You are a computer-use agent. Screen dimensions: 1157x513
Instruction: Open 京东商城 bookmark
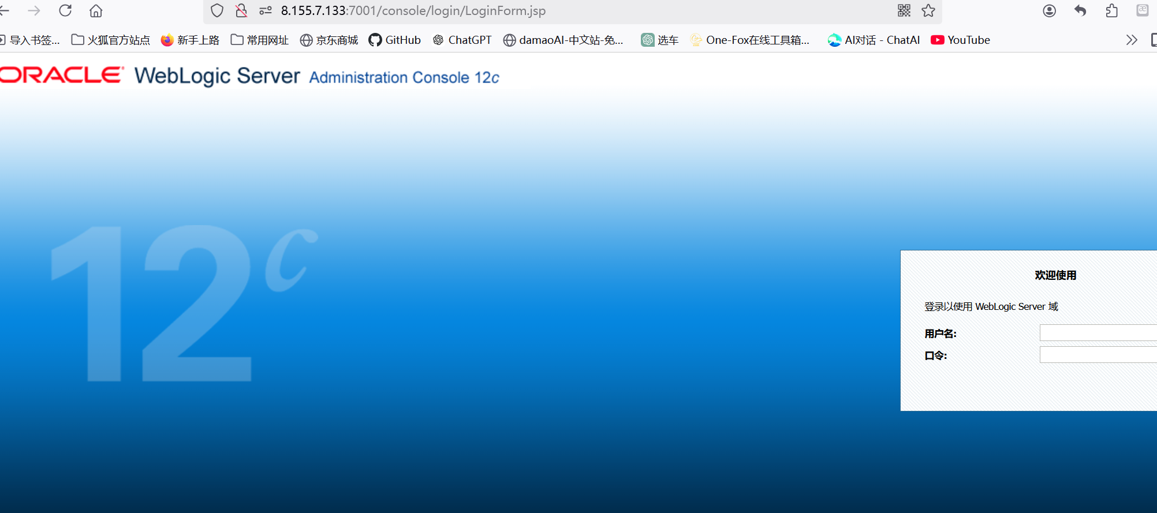329,40
